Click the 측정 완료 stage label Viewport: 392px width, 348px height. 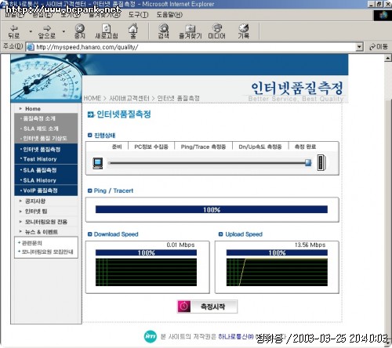(x=305, y=147)
